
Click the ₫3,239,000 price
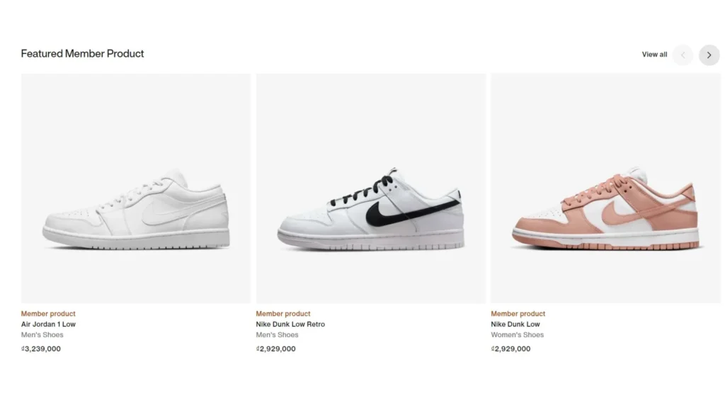(40, 348)
